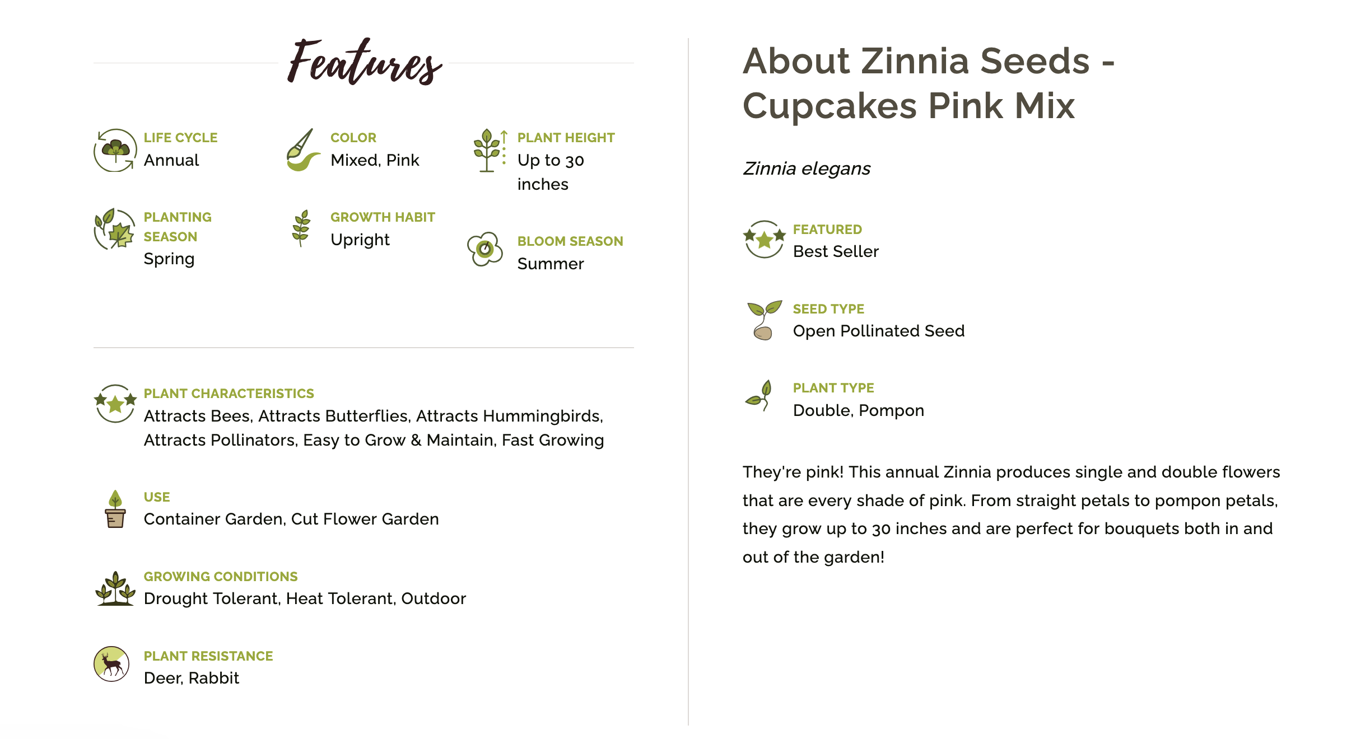
Task: Select the Best Seller text
Action: click(836, 251)
